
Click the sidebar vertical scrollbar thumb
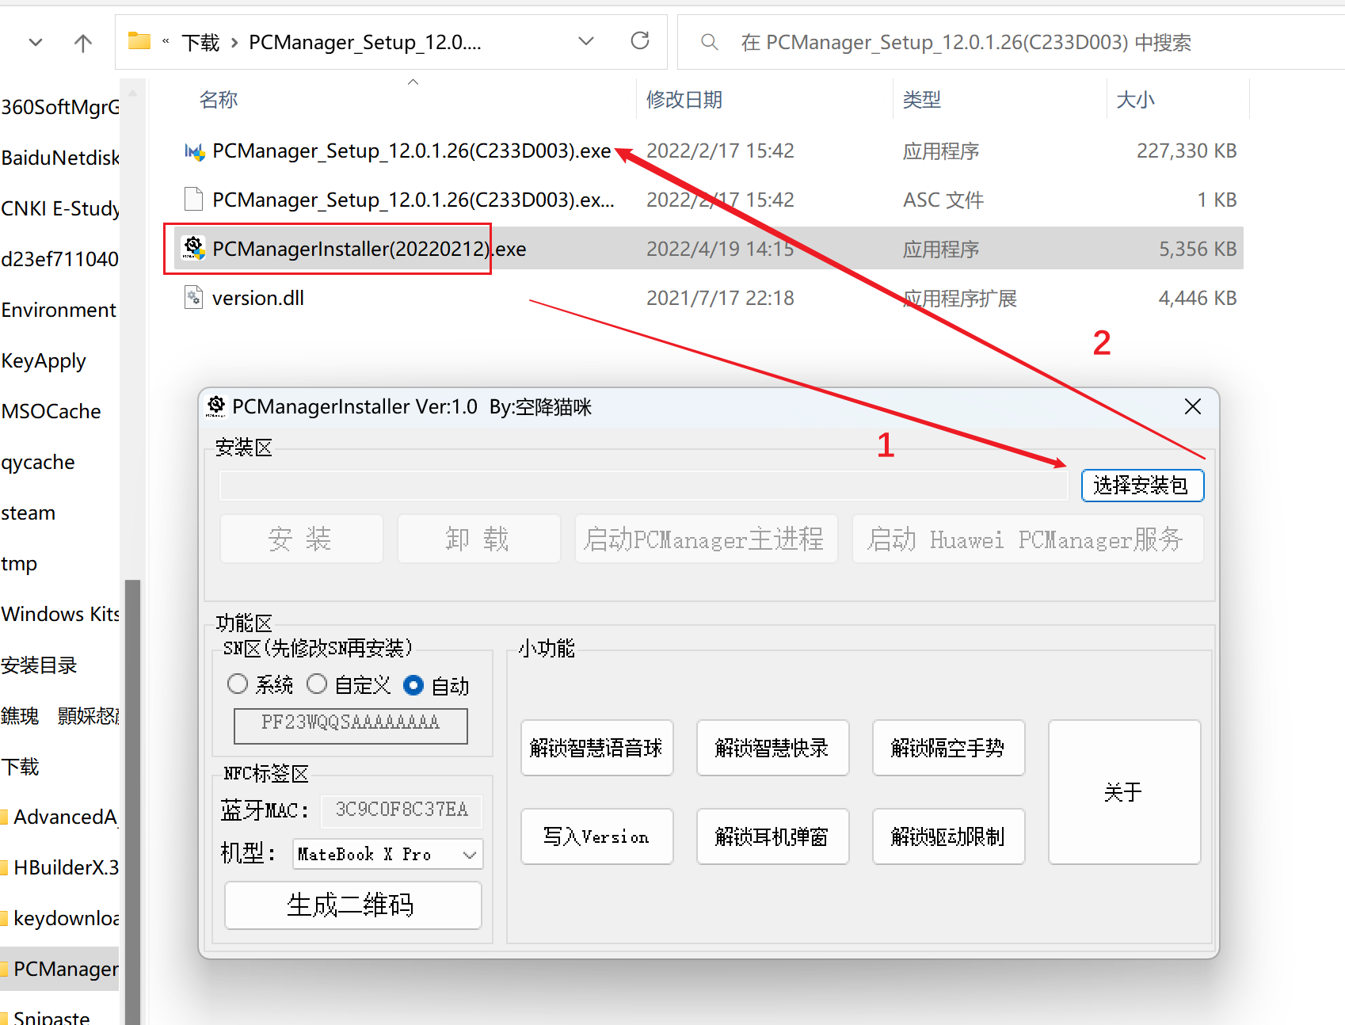point(133,802)
